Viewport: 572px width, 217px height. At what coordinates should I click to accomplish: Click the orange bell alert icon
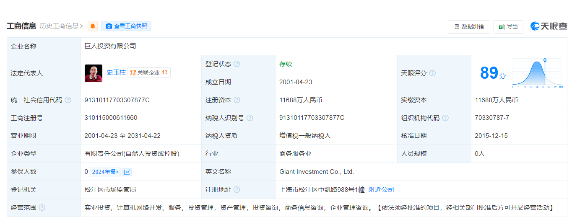point(93,26)
